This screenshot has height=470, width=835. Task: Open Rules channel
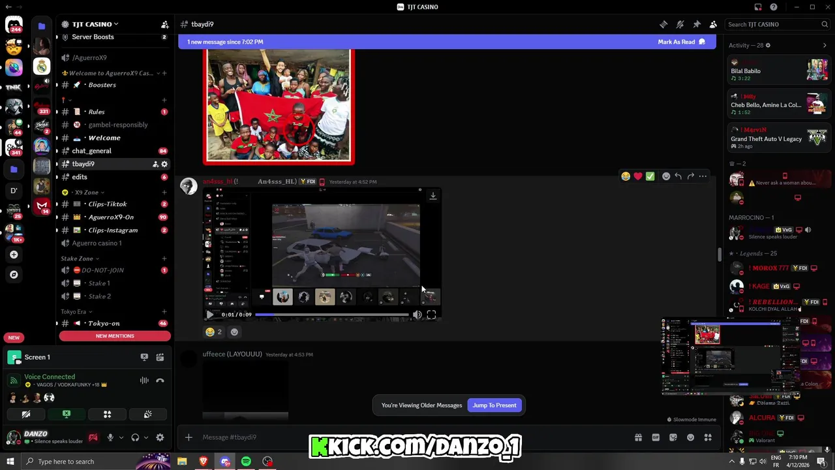tap(114, 112)
